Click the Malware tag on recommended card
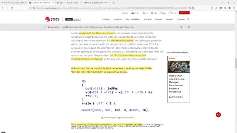The width and height of the screenshot is (237, 133). pyautogui.click(x=172, y=58)
